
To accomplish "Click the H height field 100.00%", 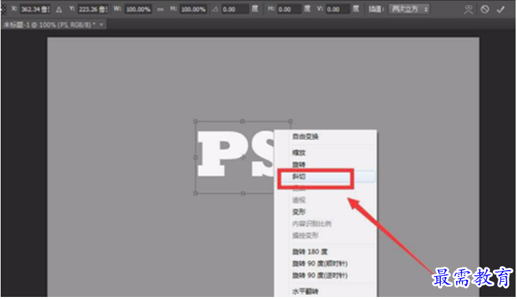I will click(193, 9).
